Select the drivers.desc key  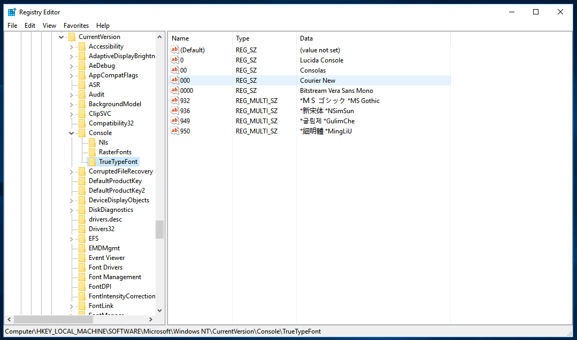105,219
